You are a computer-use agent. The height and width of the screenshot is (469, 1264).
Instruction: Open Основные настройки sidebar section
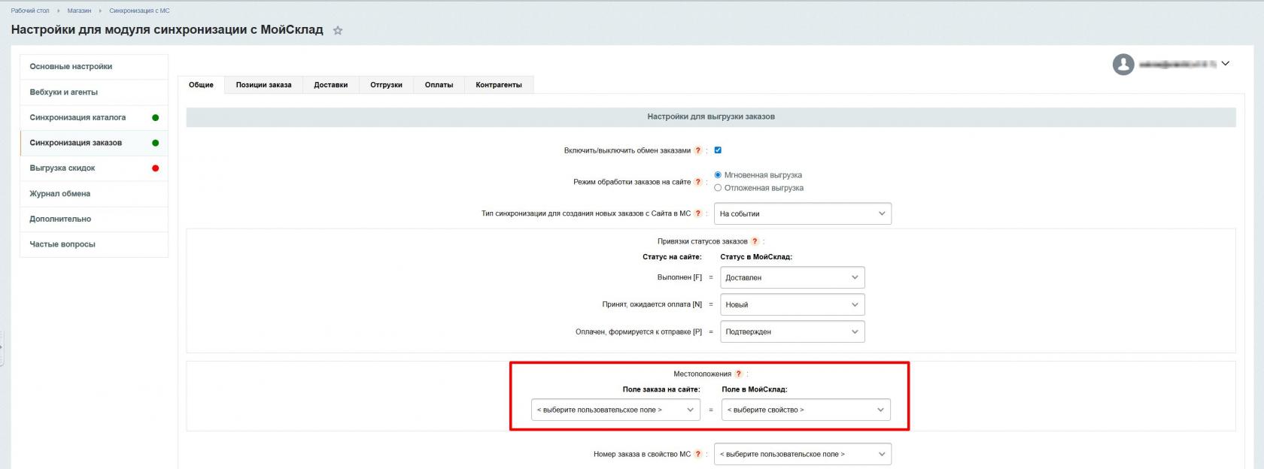94,67
